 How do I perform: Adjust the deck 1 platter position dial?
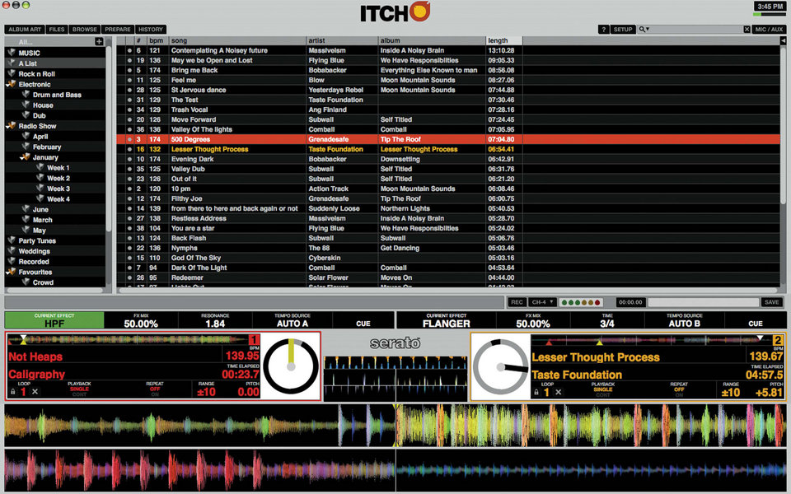tap(291, 366)
